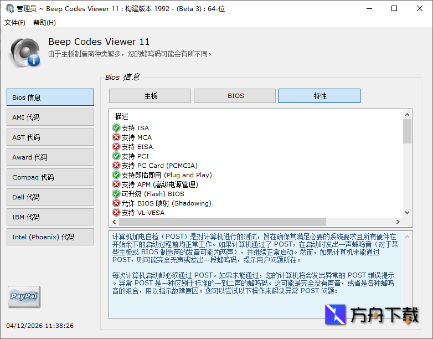Click the feature list horizontal scrollbar thumb
Image resolution: width=433 pixels, height=339 pixels.
pyautogui.click(x=222, y=222)
